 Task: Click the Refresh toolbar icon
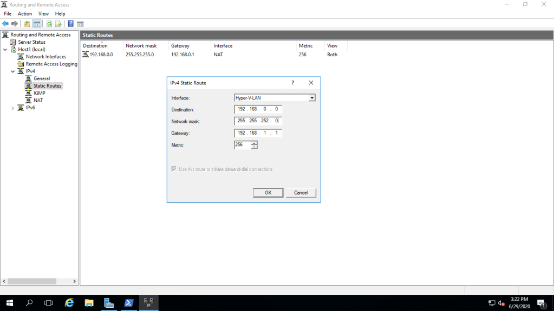click(49, 24)
